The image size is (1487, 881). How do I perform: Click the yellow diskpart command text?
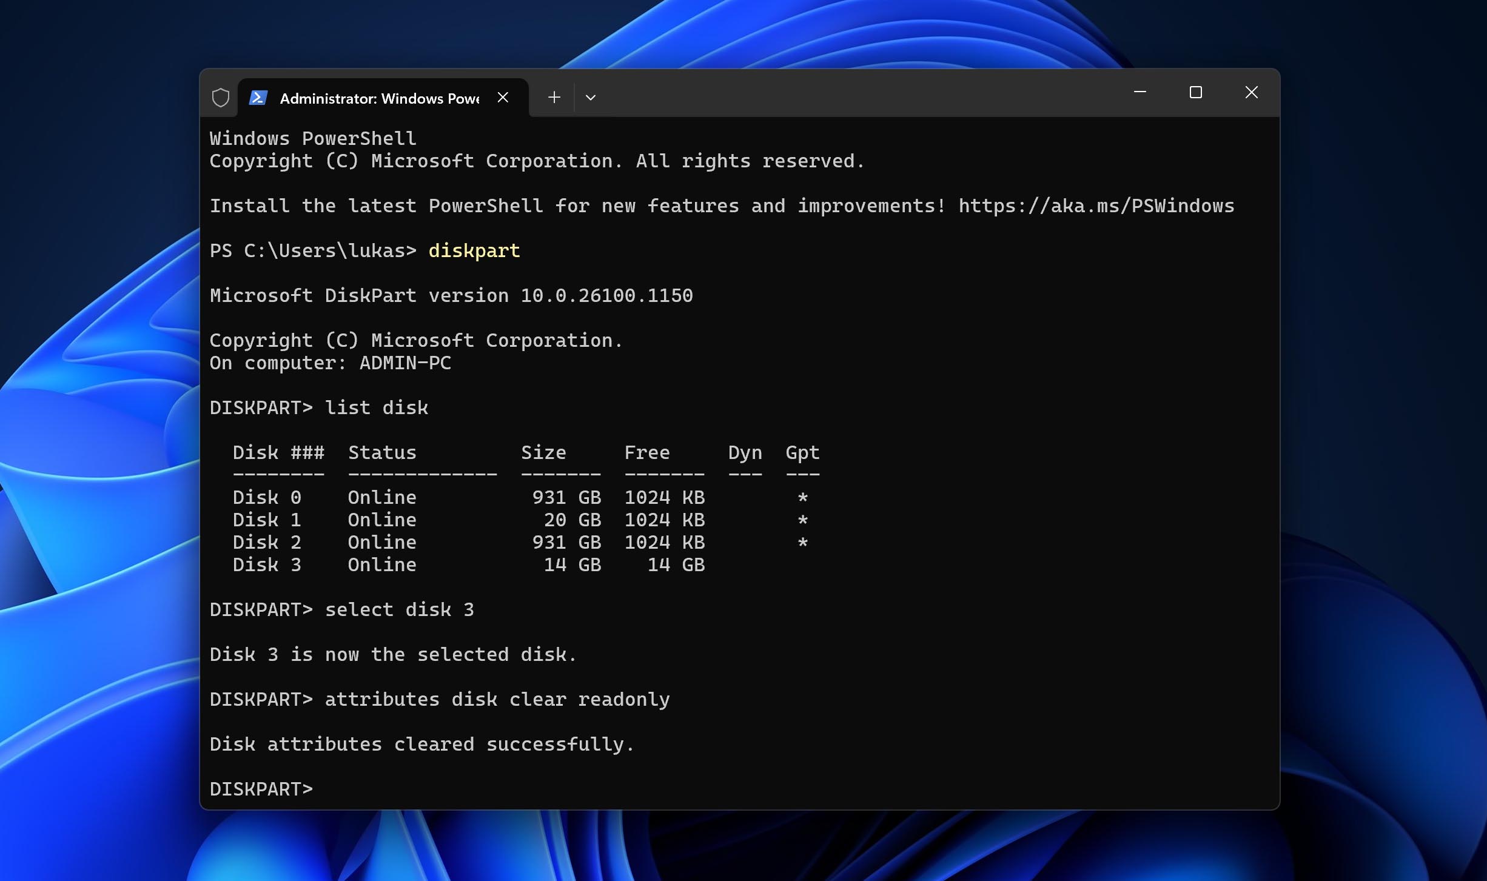tap(474, 251)
